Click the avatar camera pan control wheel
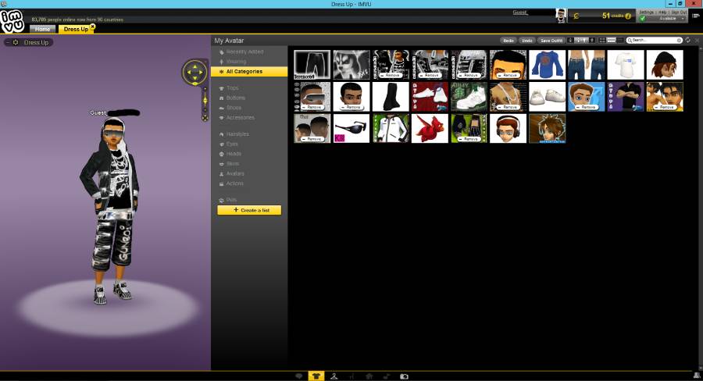 click(x=194, y=72)
